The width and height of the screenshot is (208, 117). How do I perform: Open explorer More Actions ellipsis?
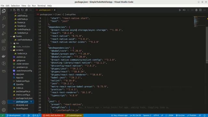click(31, 10)
